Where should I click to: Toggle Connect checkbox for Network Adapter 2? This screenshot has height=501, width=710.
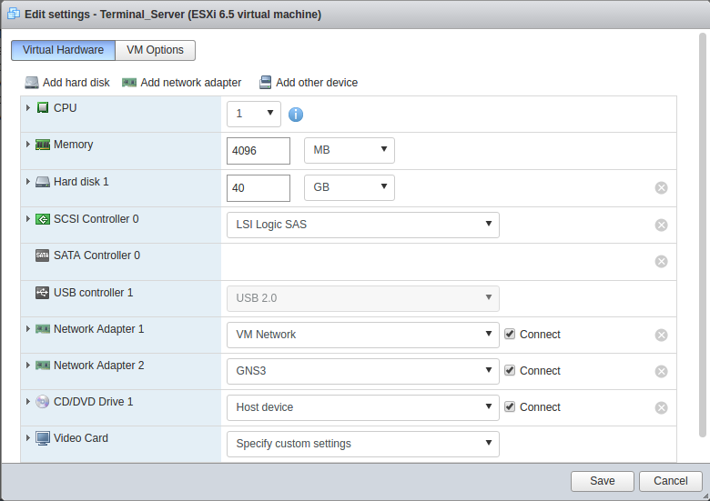pyautogui.click(x=510, y=370)
